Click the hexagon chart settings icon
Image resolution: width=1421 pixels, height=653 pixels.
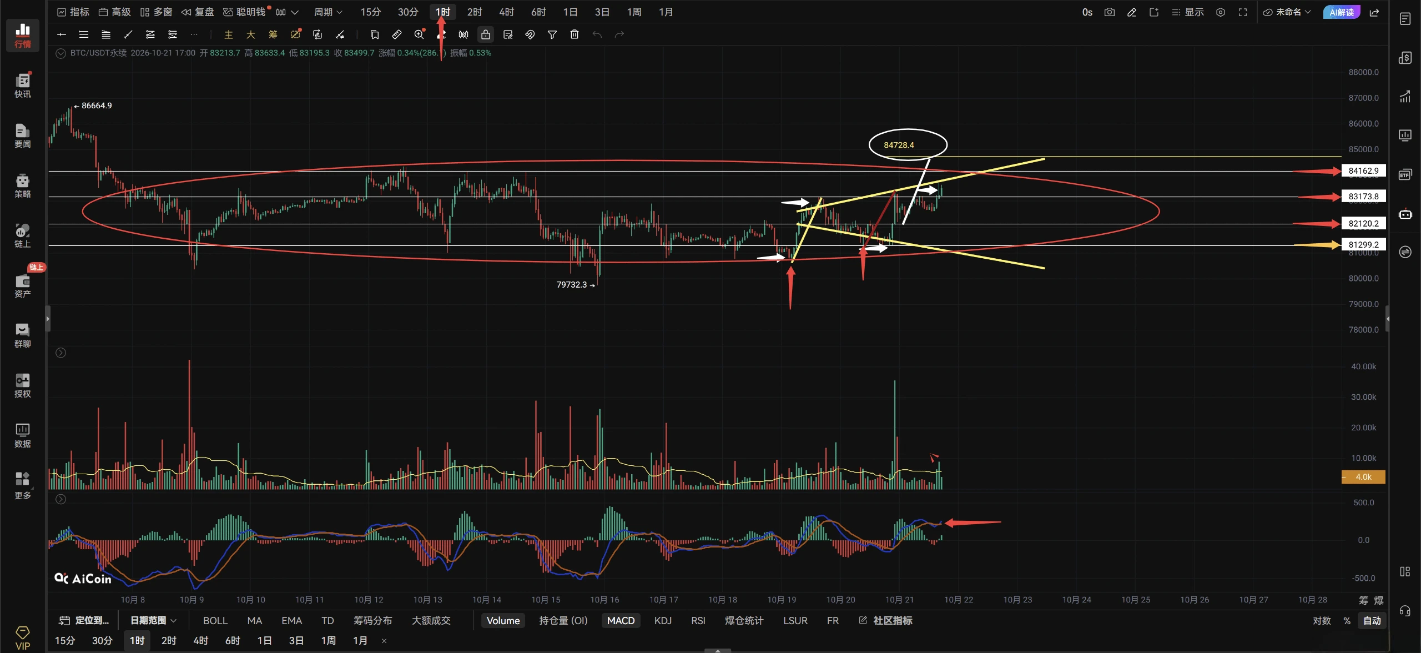tap(1220, 12)
